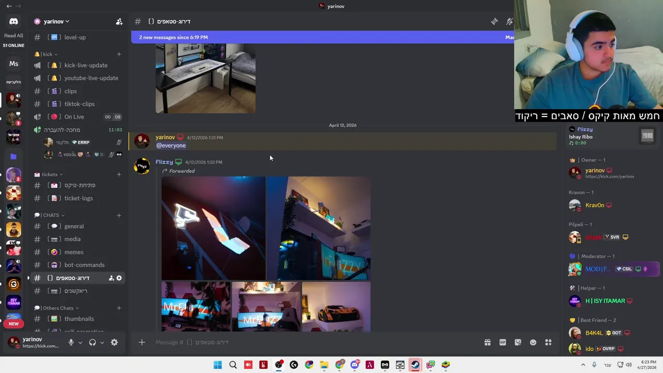Click the invite people icon beside yarinov
This screenshot has width=663, height=373.
[x=119, y=21]
